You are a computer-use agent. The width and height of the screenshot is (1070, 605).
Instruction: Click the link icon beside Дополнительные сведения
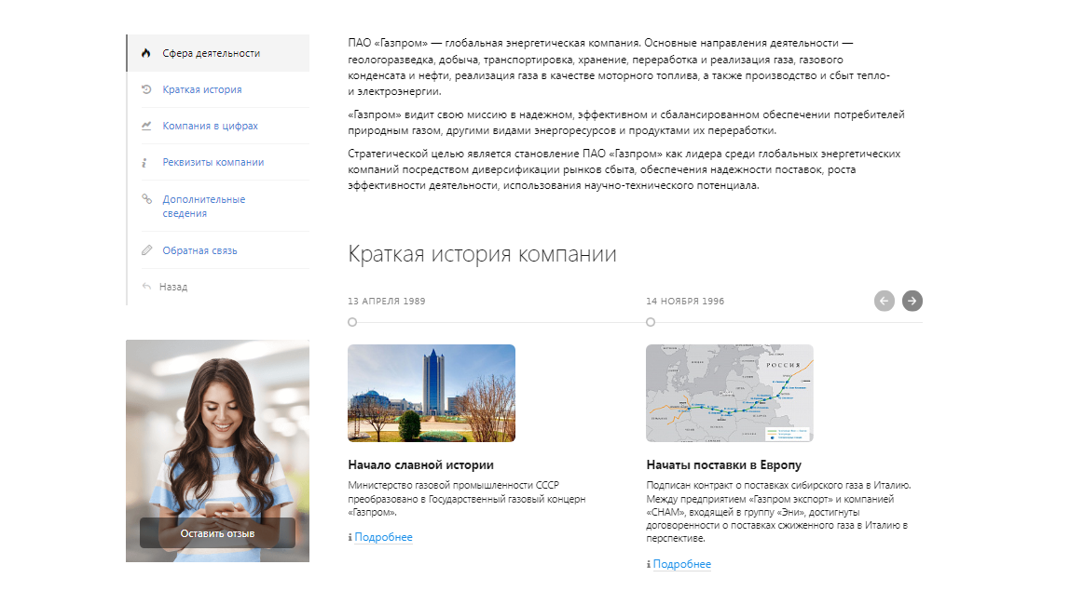146,199
